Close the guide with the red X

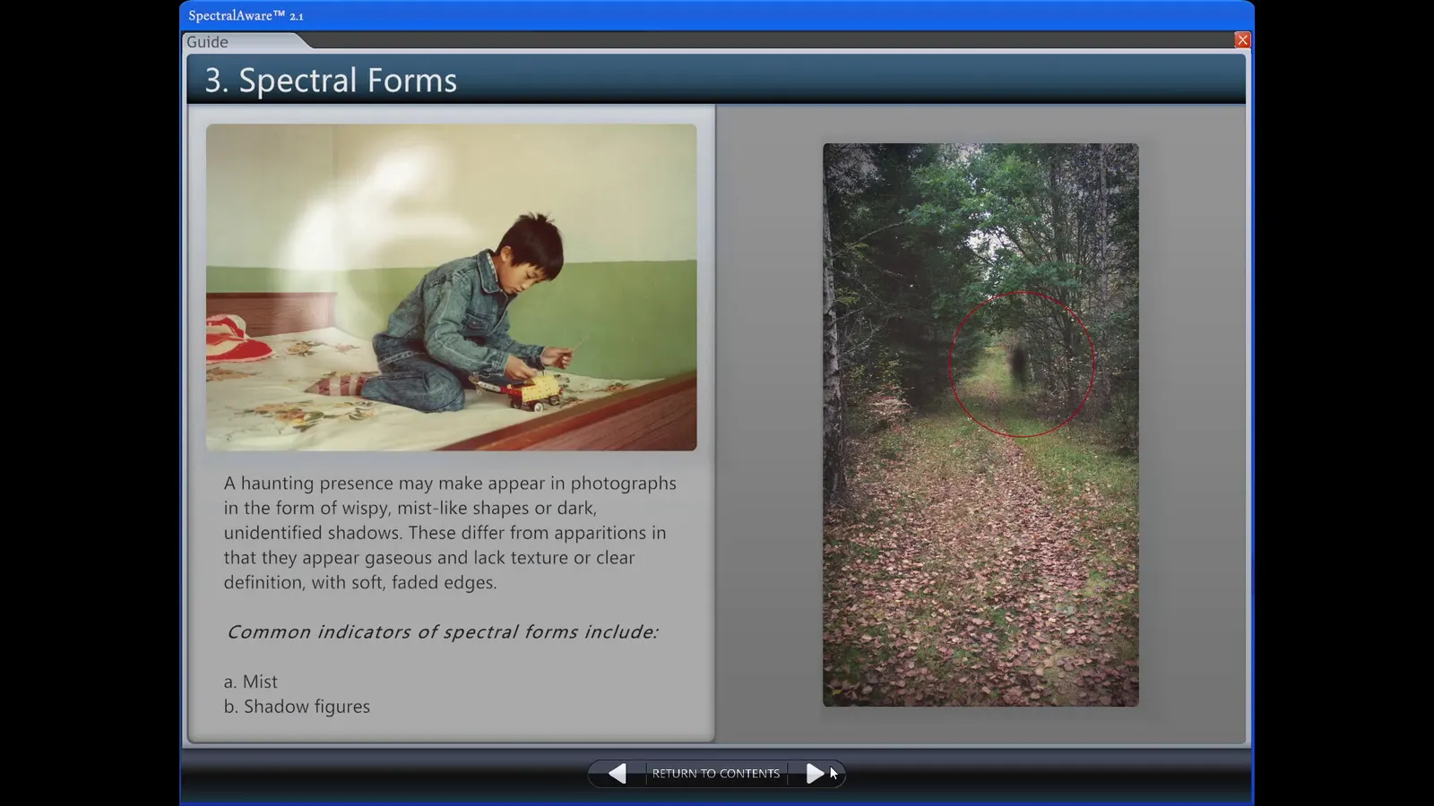click(1242, 39)
